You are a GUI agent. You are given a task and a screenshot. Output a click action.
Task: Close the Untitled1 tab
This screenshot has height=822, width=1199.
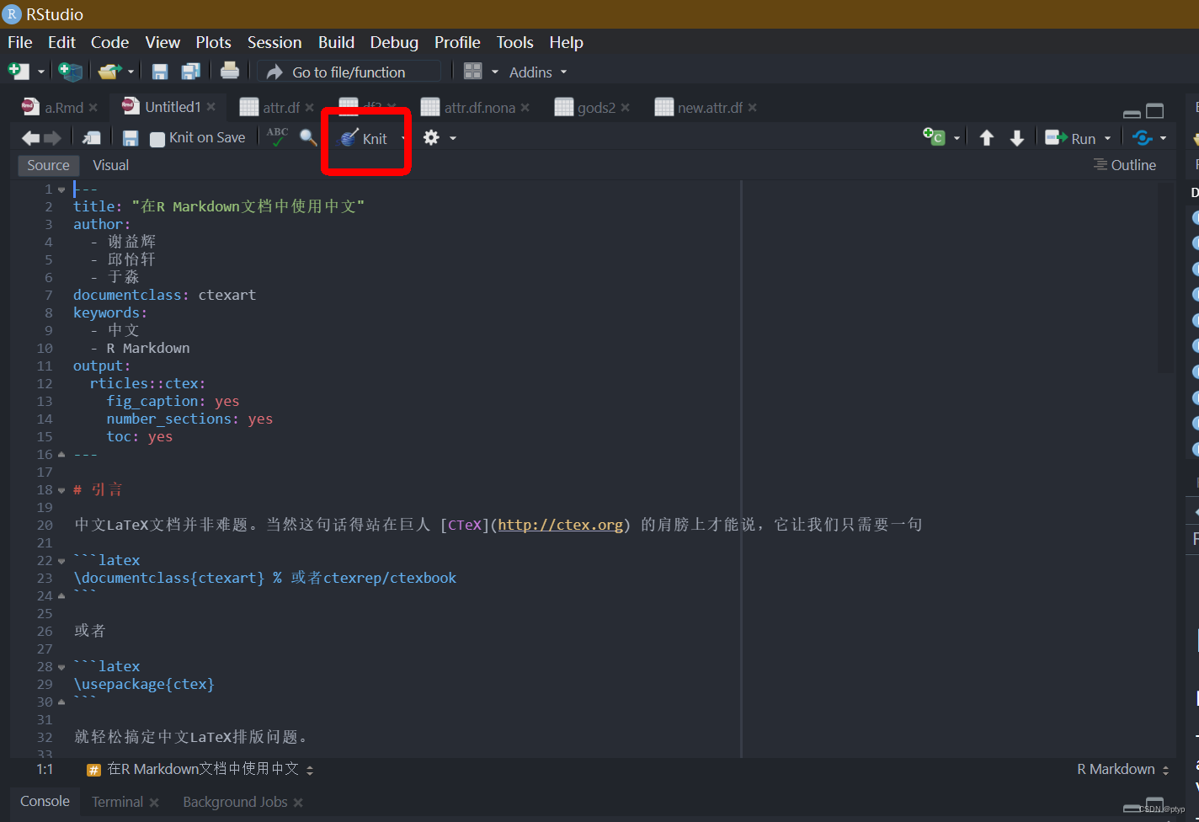[x=210, y=107]
